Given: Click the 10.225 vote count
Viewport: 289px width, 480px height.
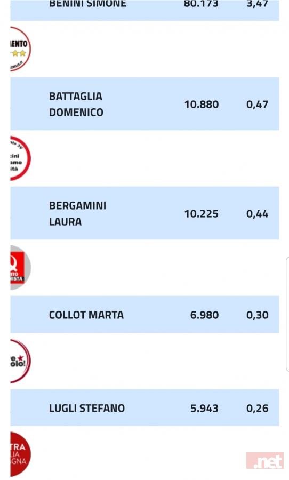Looking at the screenshot, I should point(202,214).
